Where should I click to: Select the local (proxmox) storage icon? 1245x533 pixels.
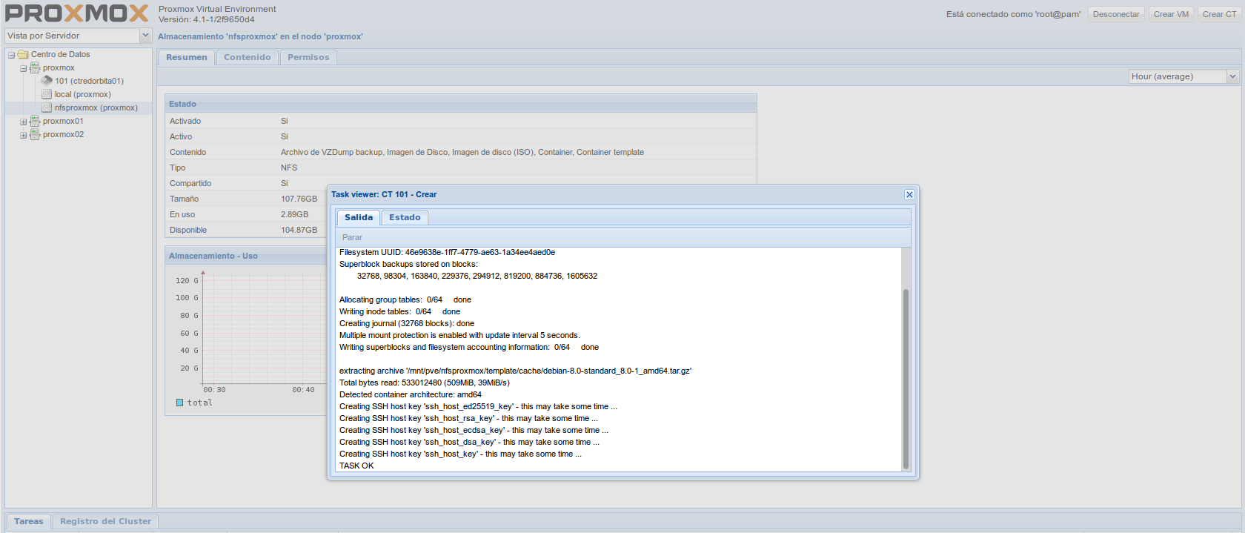click(47, 95)
